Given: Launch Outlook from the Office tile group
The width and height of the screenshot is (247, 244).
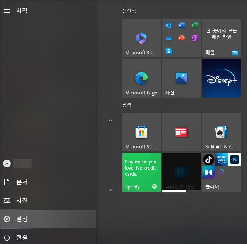Looking at the screenshot, I should click(168, 25).
